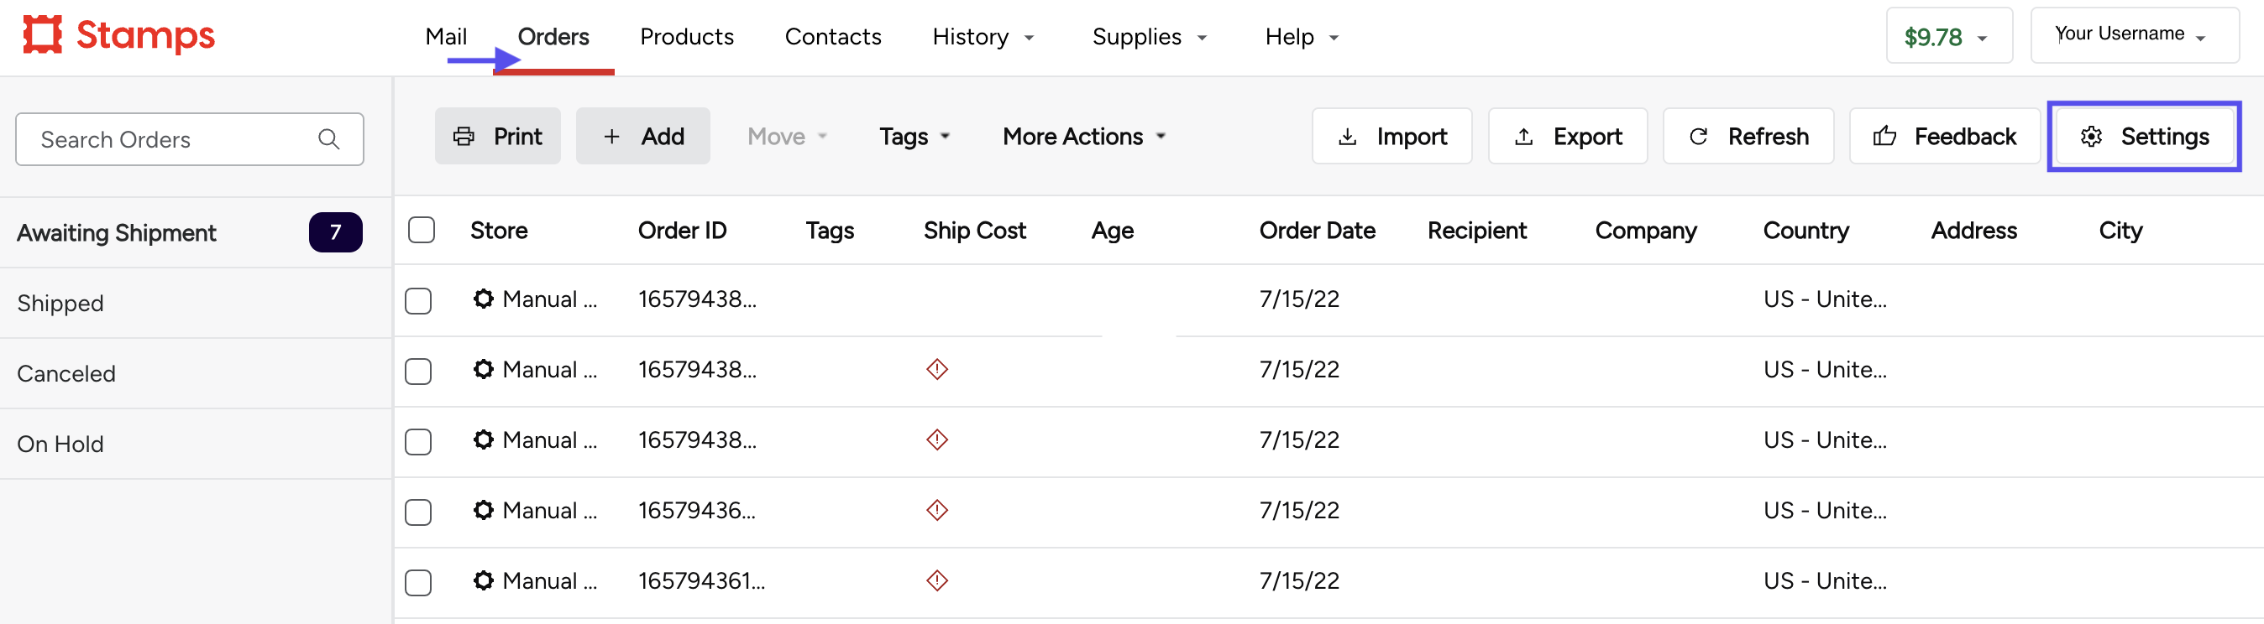Select the Orders tab
Screen dimensions: 2264x624
tap(553, 37)
